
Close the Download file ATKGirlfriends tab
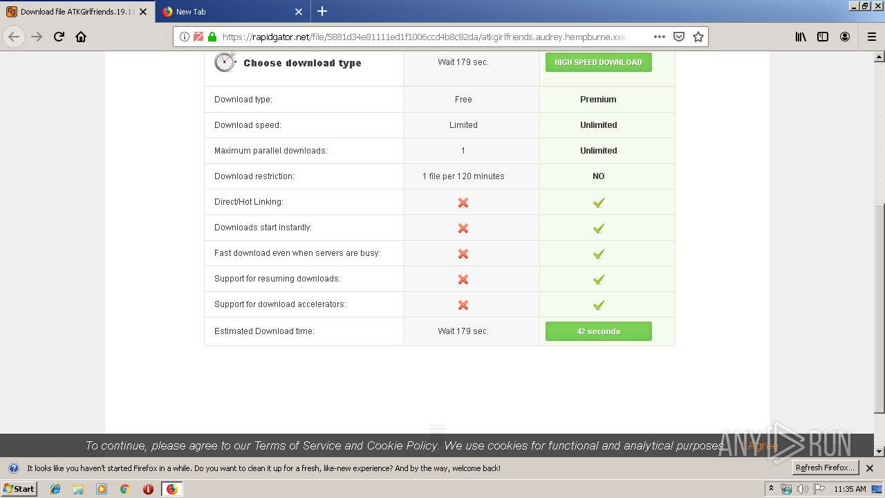[x=143, y=12]
